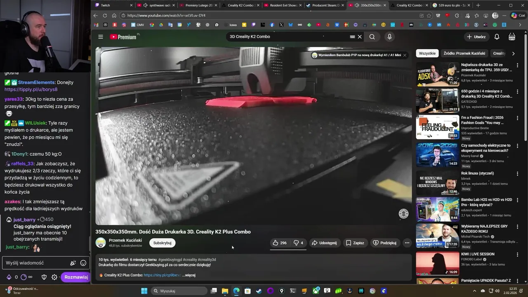Open options for Bambu Lab H2S video
Screen dimensions: 528x297
pyautogui.click(x=517, y=200)
